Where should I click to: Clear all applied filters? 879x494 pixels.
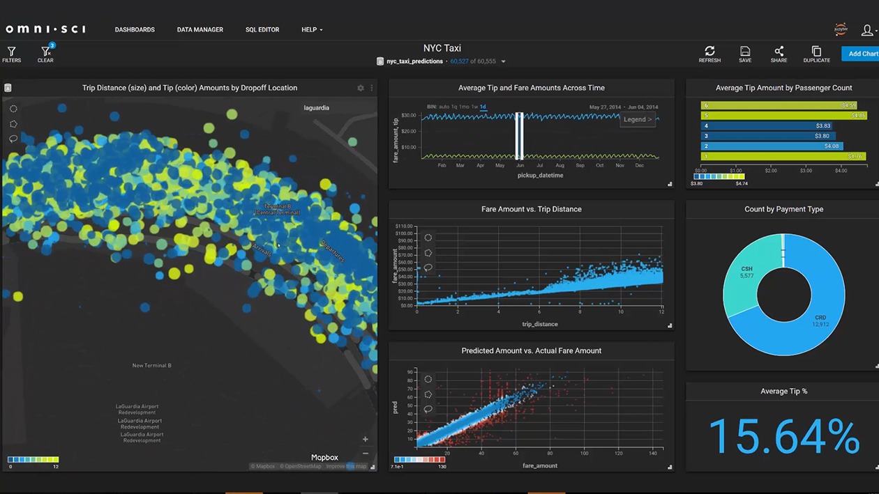(x=45, y=54)
